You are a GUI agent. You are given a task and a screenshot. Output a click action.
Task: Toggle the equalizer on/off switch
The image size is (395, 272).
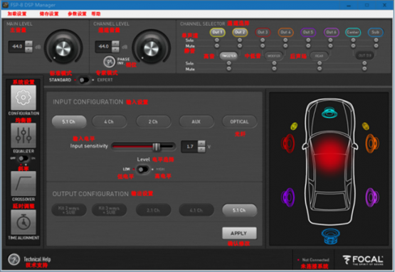pyautogui.click(x=23, y=158)
